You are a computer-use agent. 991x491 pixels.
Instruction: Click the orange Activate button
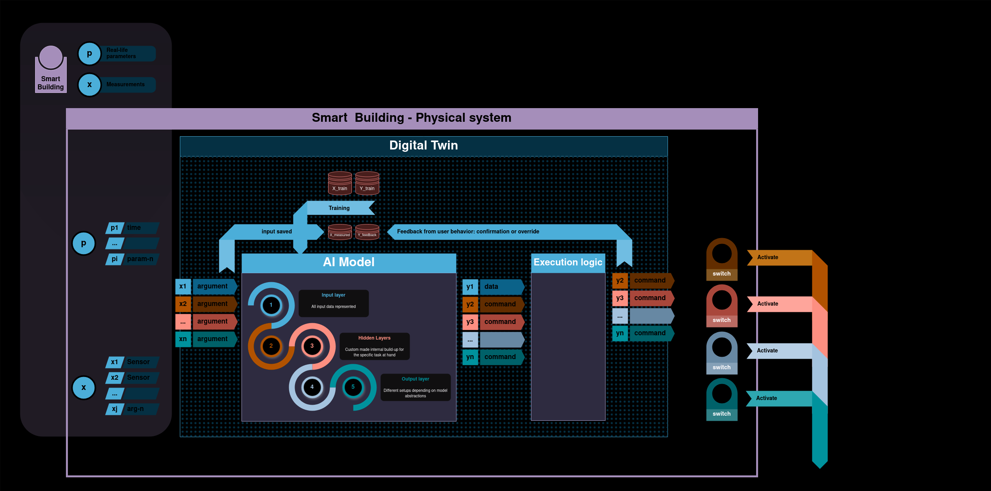(767, 257)
